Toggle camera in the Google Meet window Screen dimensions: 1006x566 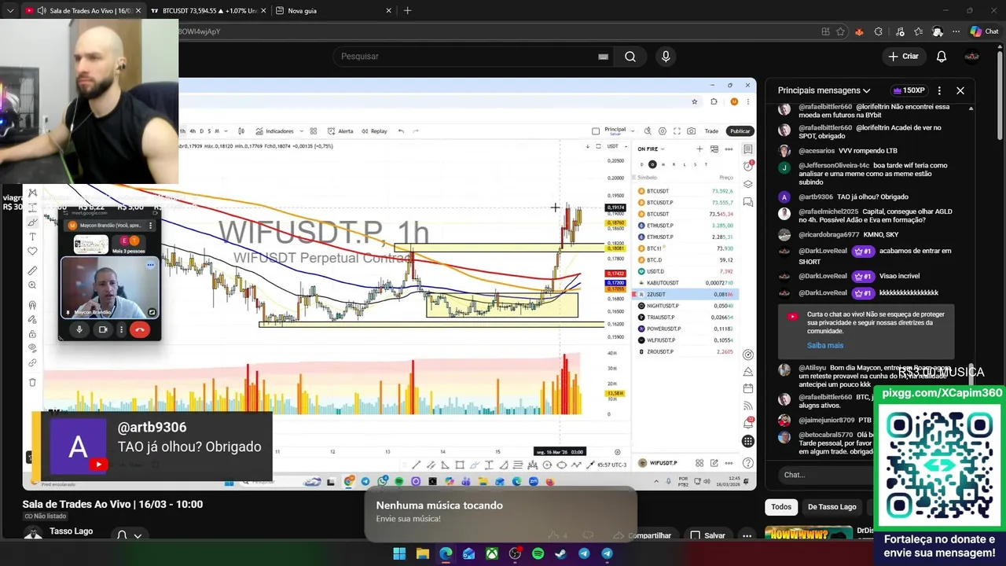pos(103,329)
